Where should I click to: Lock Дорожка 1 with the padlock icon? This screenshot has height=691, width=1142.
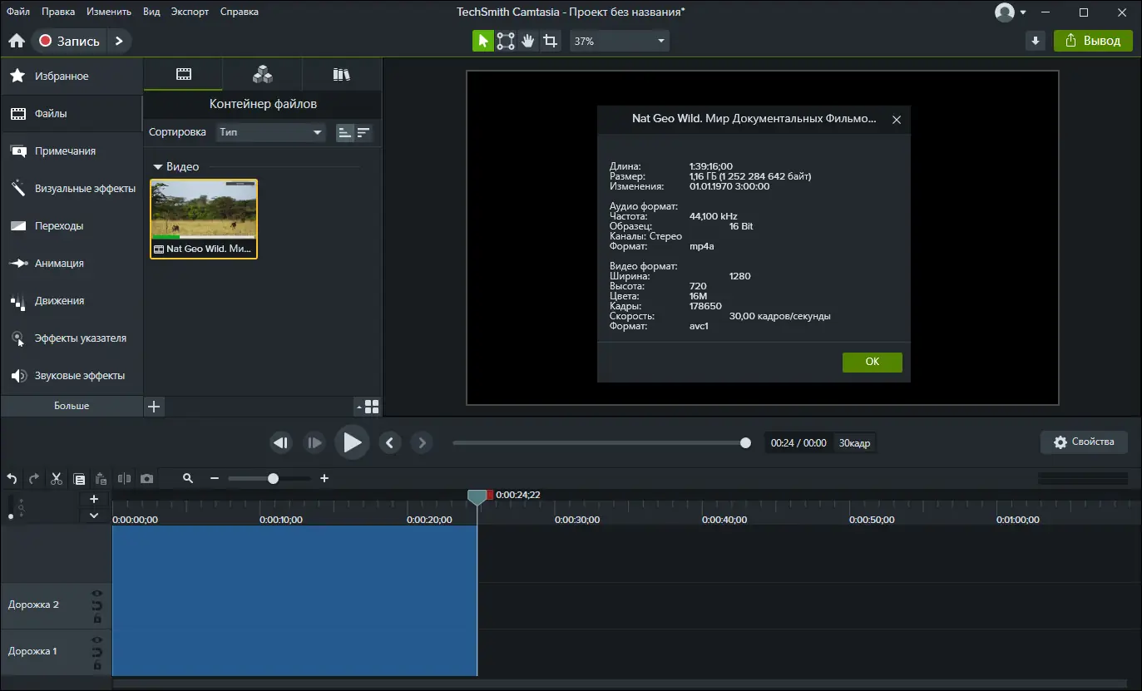pyautogui.click(x=97, y=665)
